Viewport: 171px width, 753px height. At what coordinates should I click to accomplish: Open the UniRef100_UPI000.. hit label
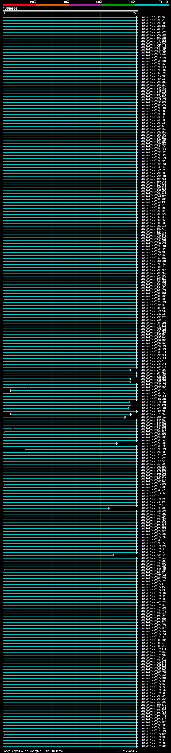(155, 17)
